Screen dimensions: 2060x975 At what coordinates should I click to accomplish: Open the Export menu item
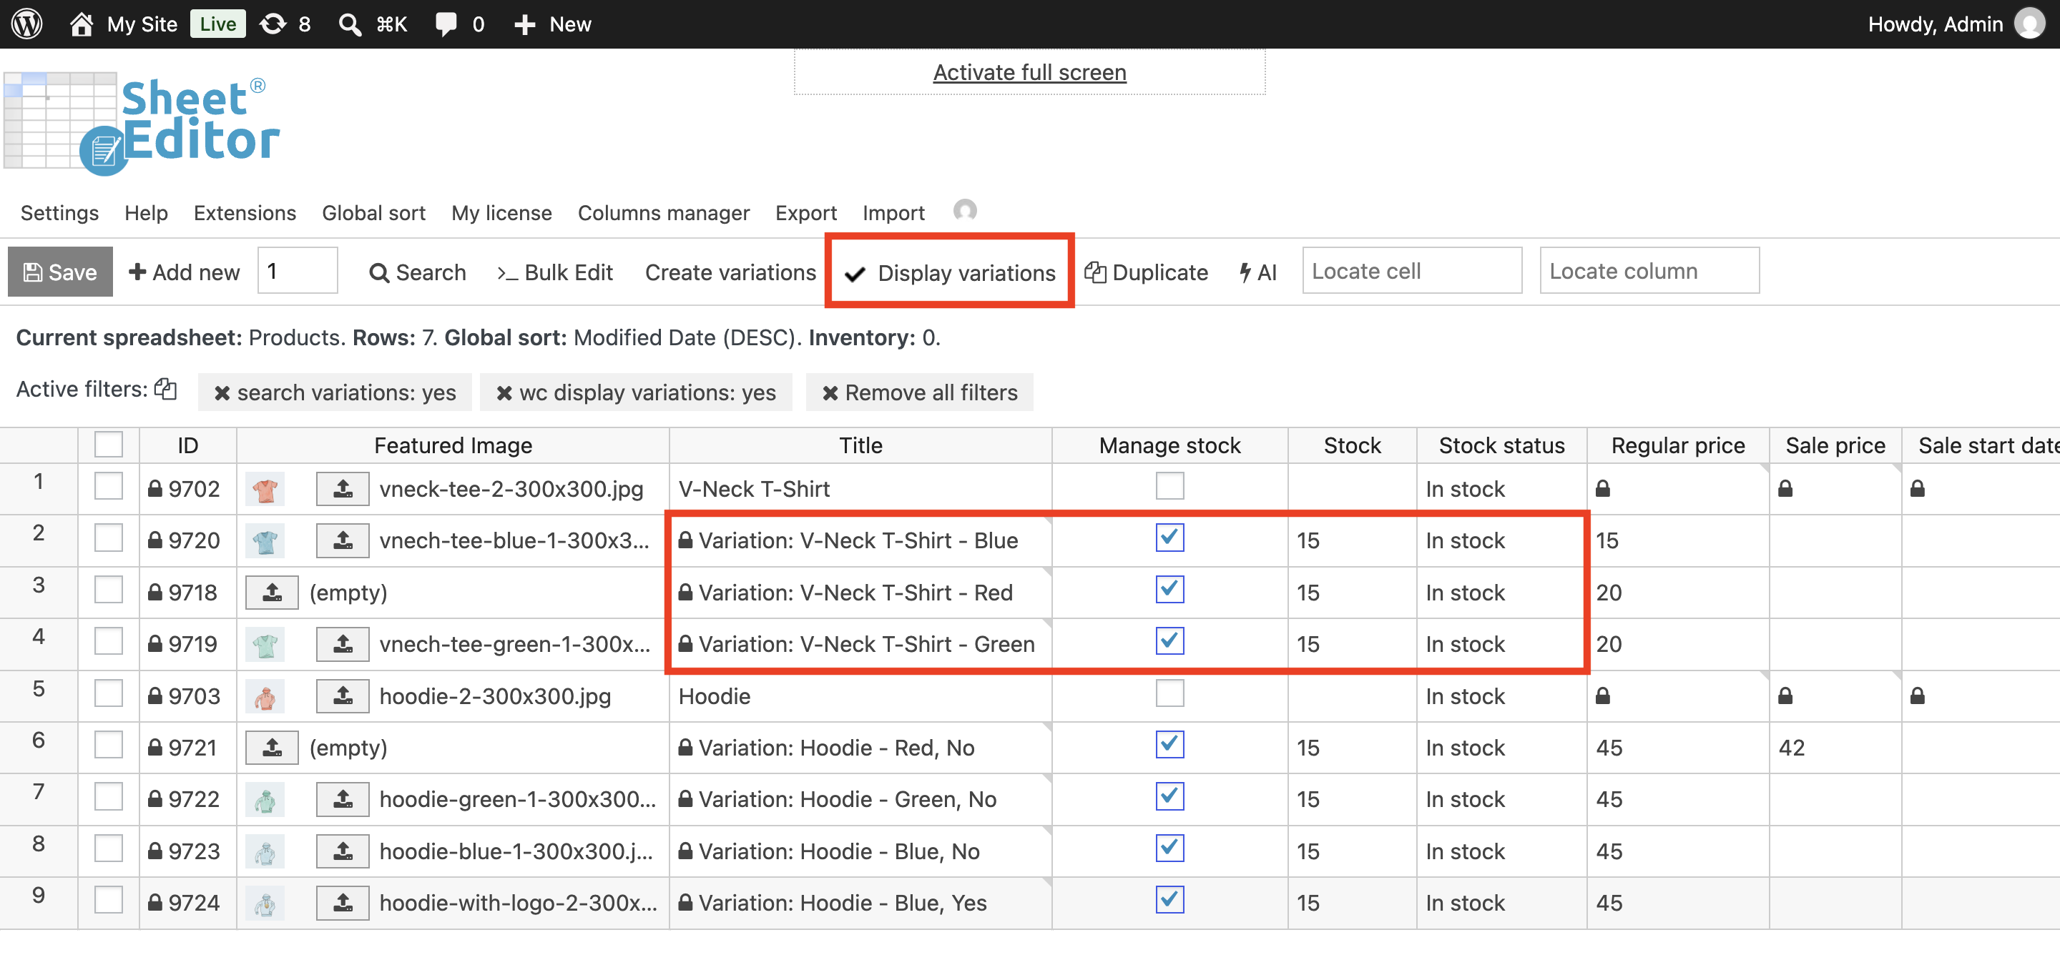pyautogui.click(x=805, y=212)
